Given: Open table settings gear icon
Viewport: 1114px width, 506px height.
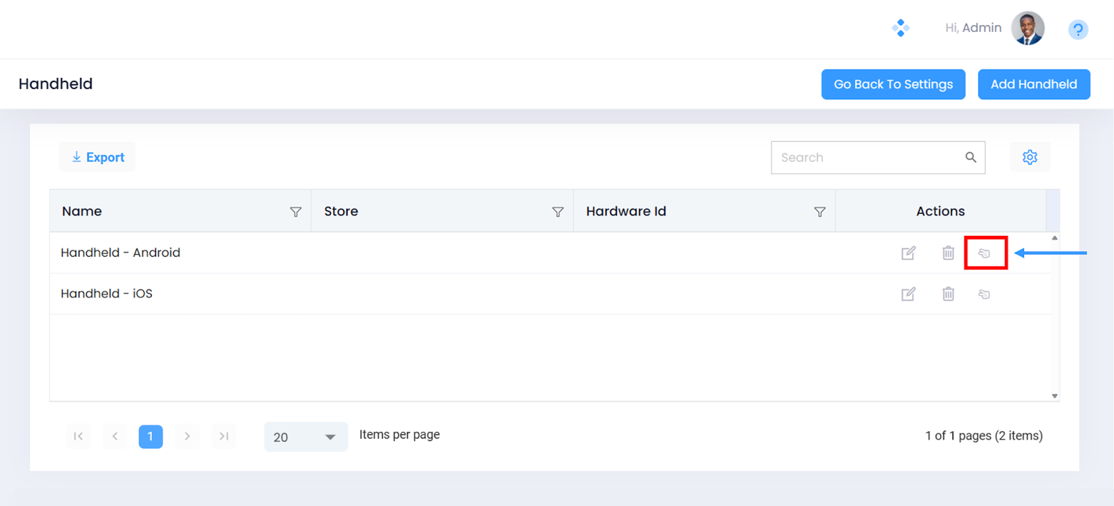Looking at the screenshot, I should tap(1030, 157).
